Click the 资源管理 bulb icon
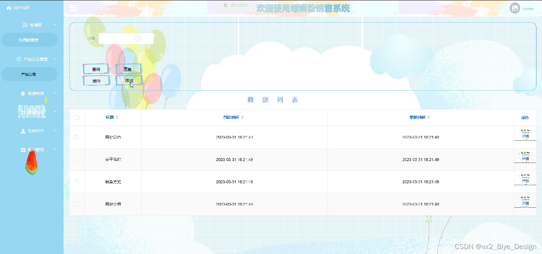Image resolution: width=542 pixels, height=254 pixels. point(23,93)
